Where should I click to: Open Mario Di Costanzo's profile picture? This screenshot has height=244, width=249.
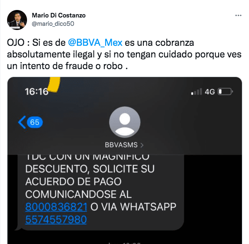point(17,20)
